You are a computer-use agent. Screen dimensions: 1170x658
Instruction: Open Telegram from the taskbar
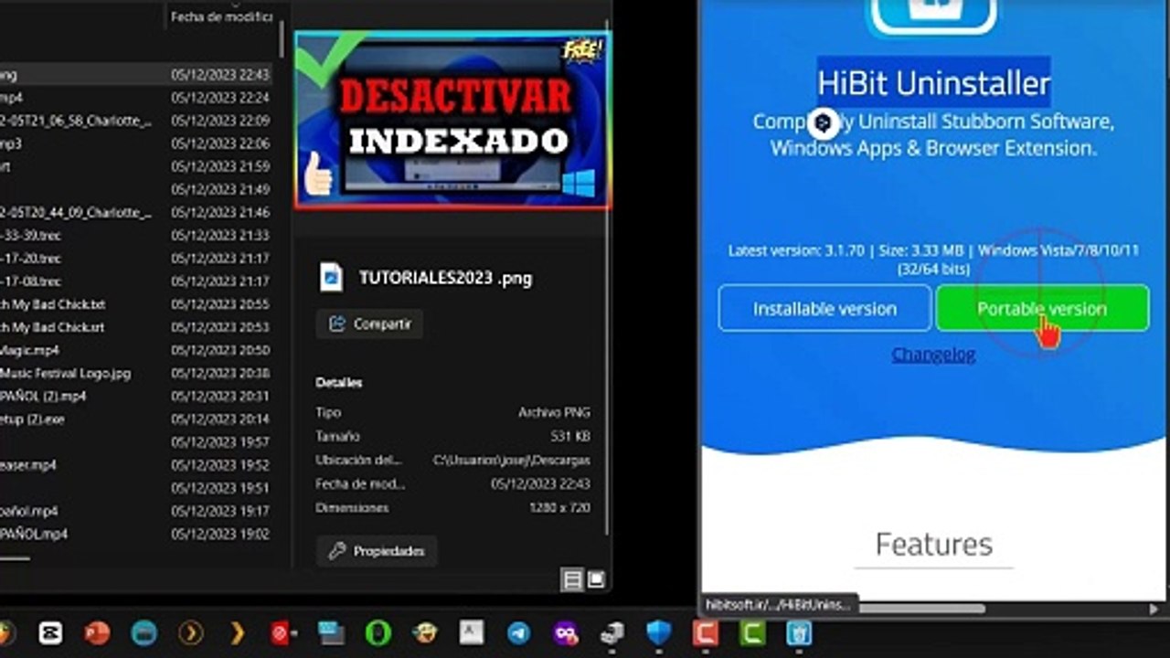tap(518, 632)
